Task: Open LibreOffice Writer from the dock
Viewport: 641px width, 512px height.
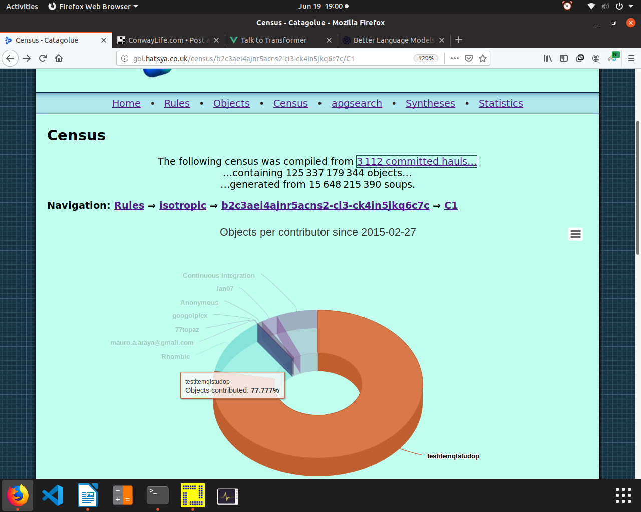Action: 88,495
